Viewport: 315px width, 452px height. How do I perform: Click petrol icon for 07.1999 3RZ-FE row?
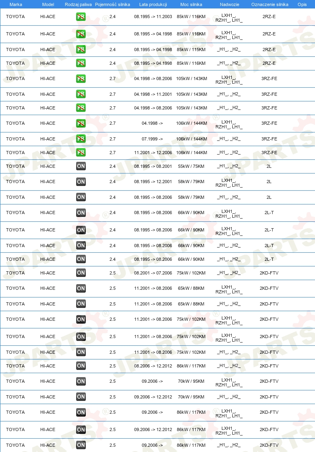click(x=81, y=139)
